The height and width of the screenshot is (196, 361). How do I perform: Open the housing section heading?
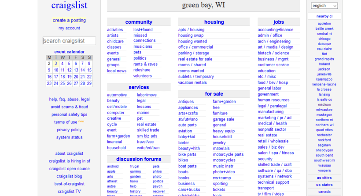pyautogui.click(x=214, y=22)
